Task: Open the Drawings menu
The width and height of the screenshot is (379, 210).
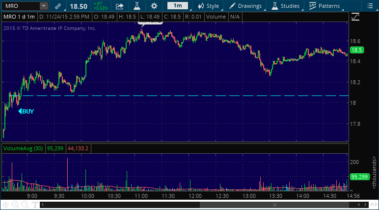Action: click(x=245, y=6)
